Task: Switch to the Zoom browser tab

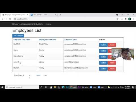Action: [x=43, y=15]
